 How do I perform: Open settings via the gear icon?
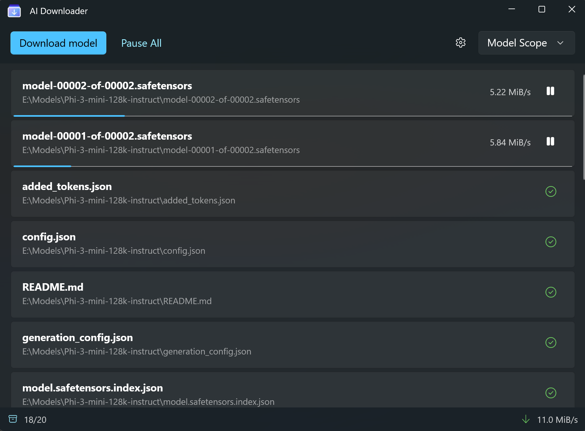[x=461, y=43]
